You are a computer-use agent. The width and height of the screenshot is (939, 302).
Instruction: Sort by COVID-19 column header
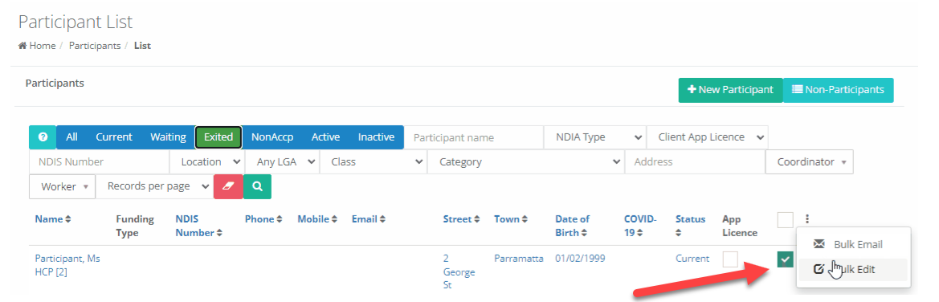[640, 226]
